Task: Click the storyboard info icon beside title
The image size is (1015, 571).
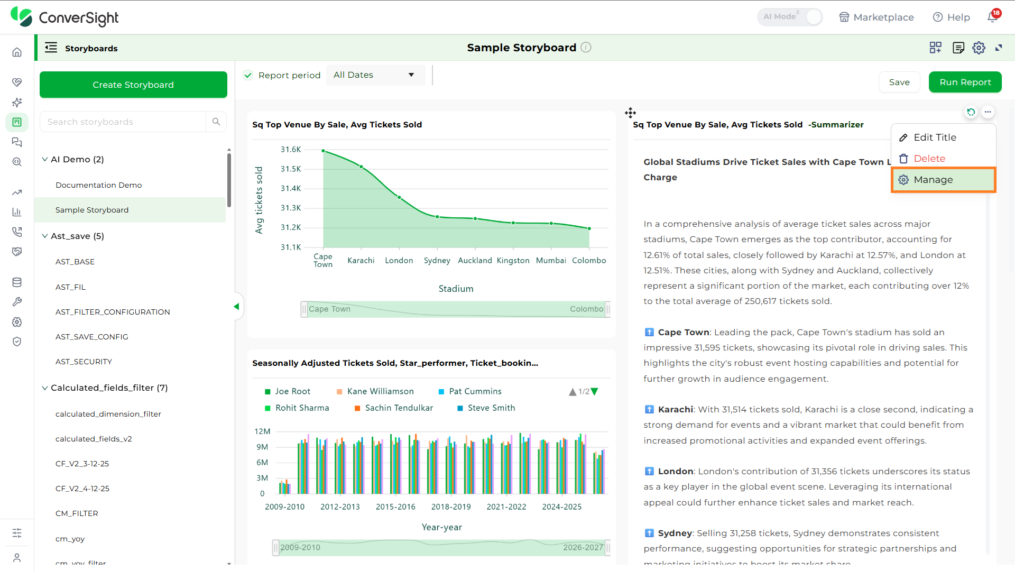Action: tap(586, 48)
